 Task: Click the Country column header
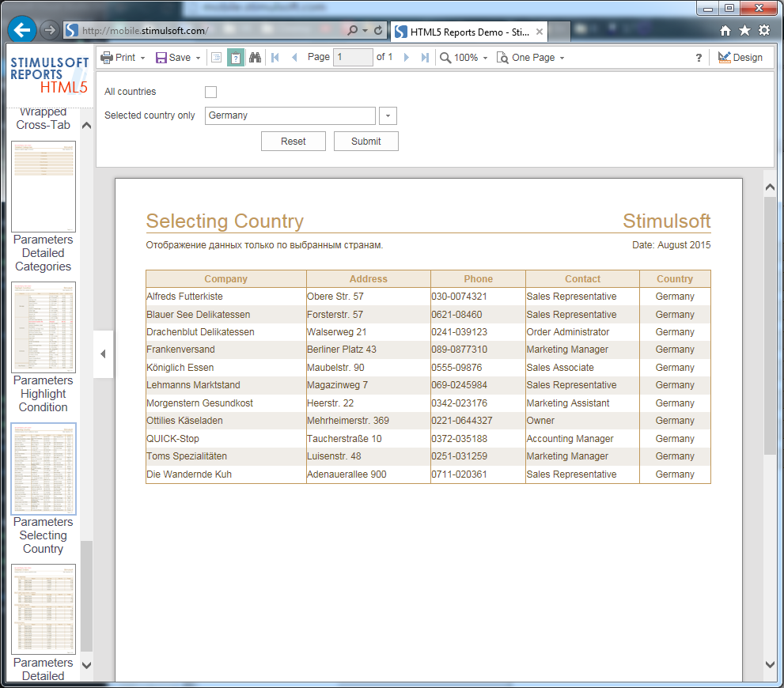[x=675, y=279]
